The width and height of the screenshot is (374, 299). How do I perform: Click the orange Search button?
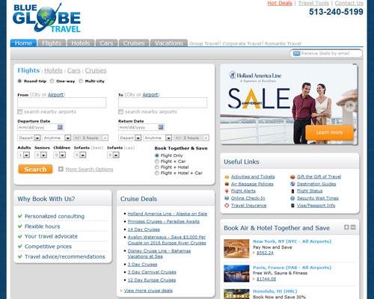(35, 169)
